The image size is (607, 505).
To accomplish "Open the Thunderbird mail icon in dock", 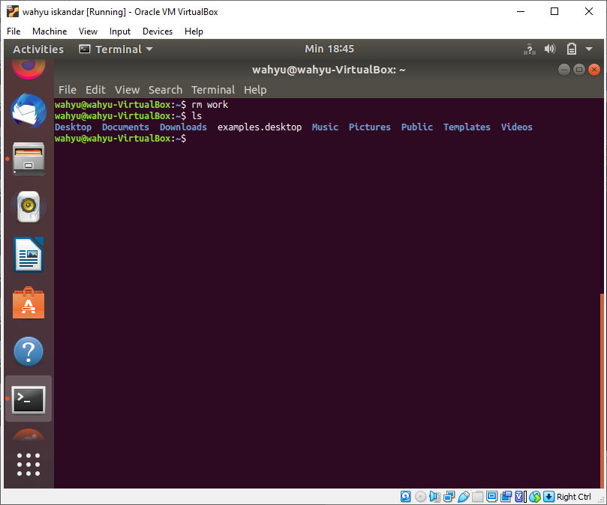I will pos(29,111).
